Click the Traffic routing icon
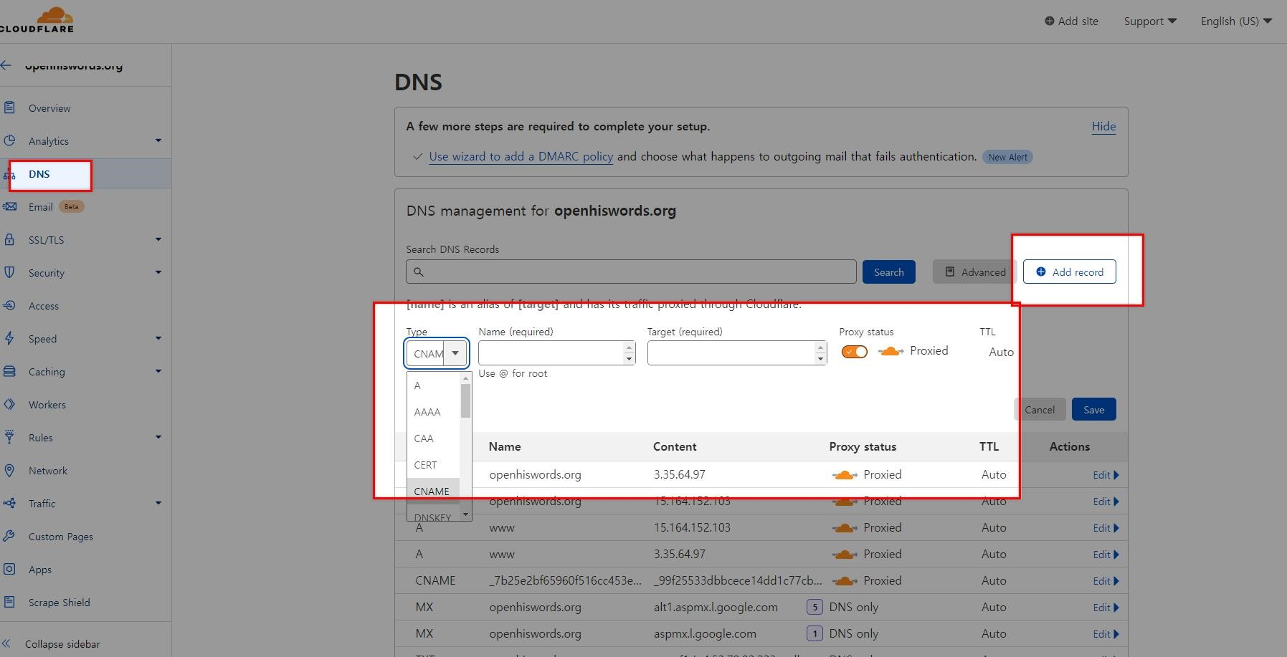1287x657 pixels. [9, 504]
